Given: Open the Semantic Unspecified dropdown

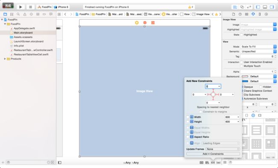Looking at the screenshot, I should (x=258, y=51).
